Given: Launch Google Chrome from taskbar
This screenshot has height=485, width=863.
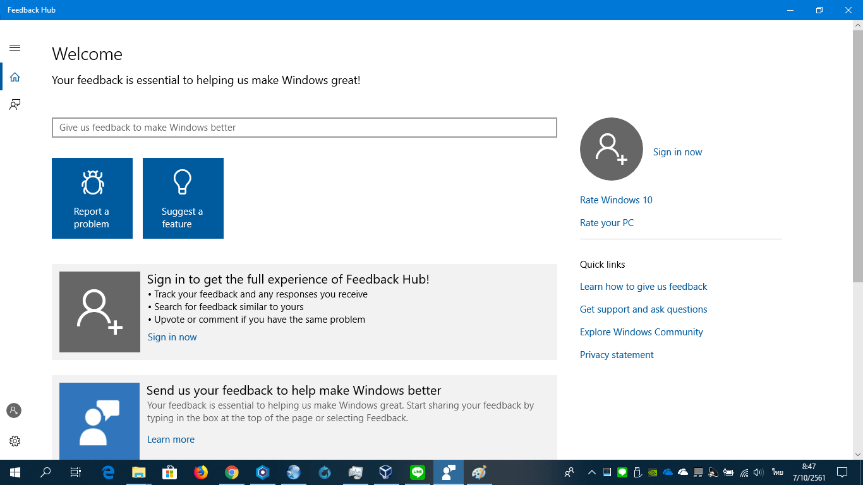Looking at the screenshot, I should pyautogui.click(x=232, y=472).
